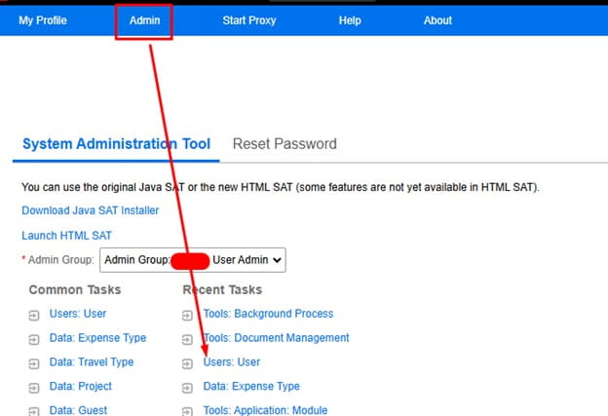This screenshot has width=608, height=416.
Task: Click arrow icon beside Tools: Application: Module
Action: [187, 411]
